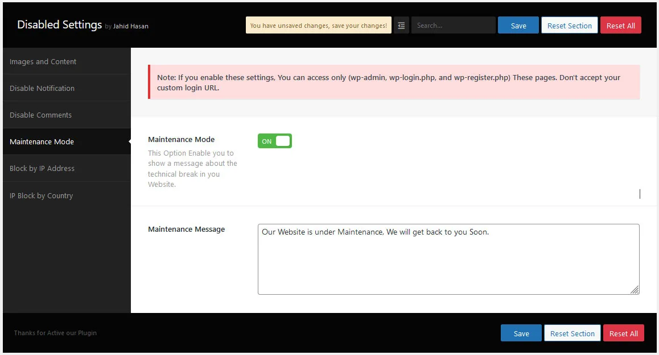Focus the Search input field
The image size is (659, 355).
point(453,26)
